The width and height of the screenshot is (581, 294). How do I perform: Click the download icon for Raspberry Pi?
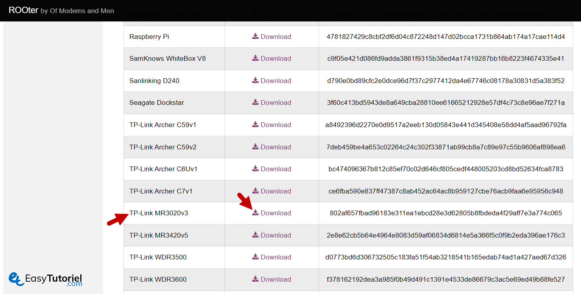(256, 37)
